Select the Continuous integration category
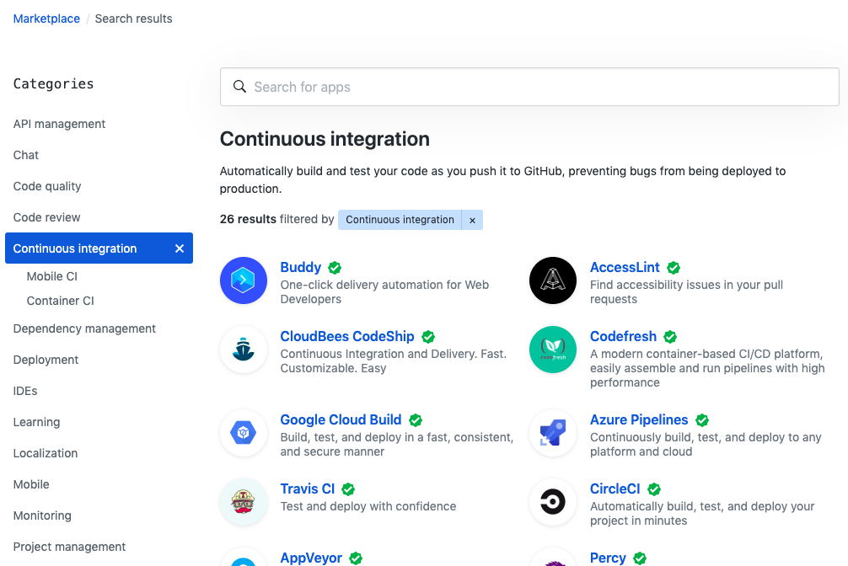 (x=99, y=248)
